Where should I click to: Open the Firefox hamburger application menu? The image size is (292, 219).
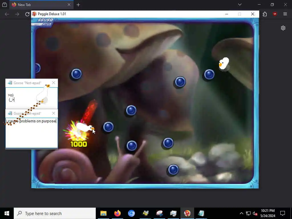pyautogui.click(x=285, y=14)
